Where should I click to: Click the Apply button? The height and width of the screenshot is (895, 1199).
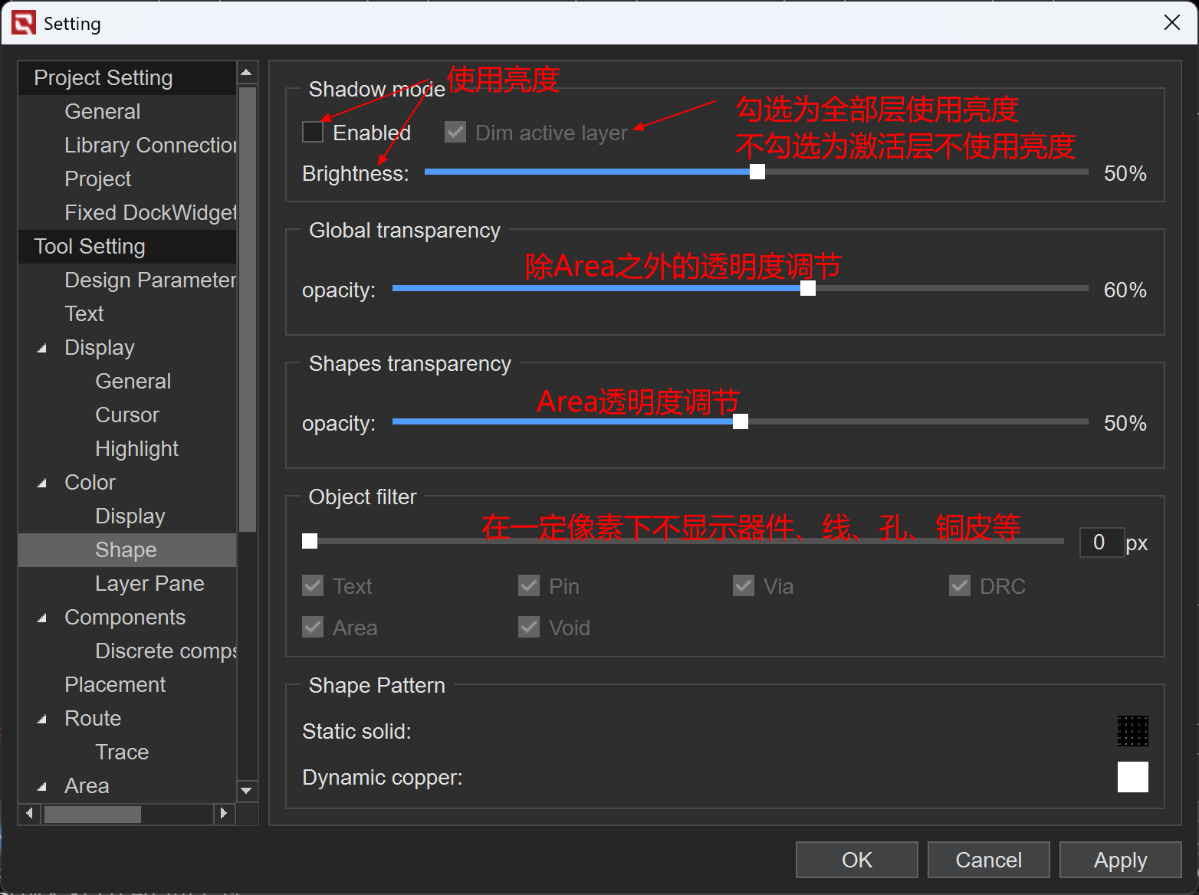click(1120, 860)
